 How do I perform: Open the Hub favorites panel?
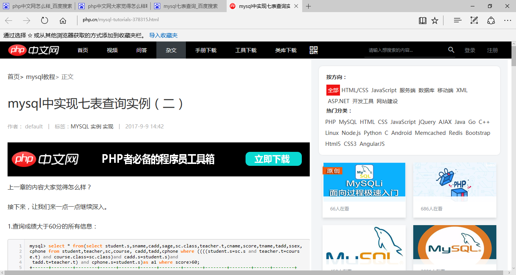[458, 20]
